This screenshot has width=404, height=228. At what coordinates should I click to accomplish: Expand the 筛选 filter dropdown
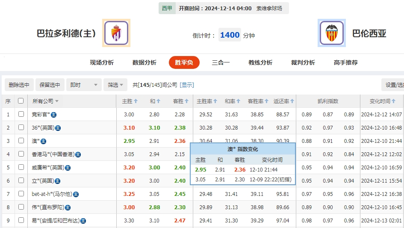(x=115, y=85)
